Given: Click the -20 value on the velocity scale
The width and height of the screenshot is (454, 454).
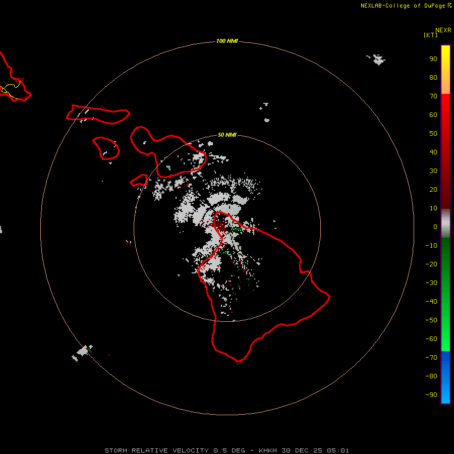Looking at the screenshot, I should pos(431,264).
